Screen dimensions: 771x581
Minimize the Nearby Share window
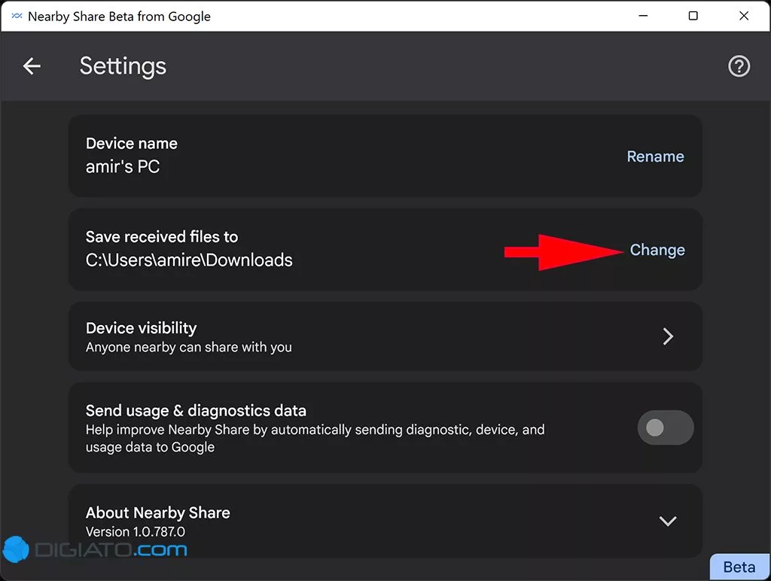click(643, 16)
